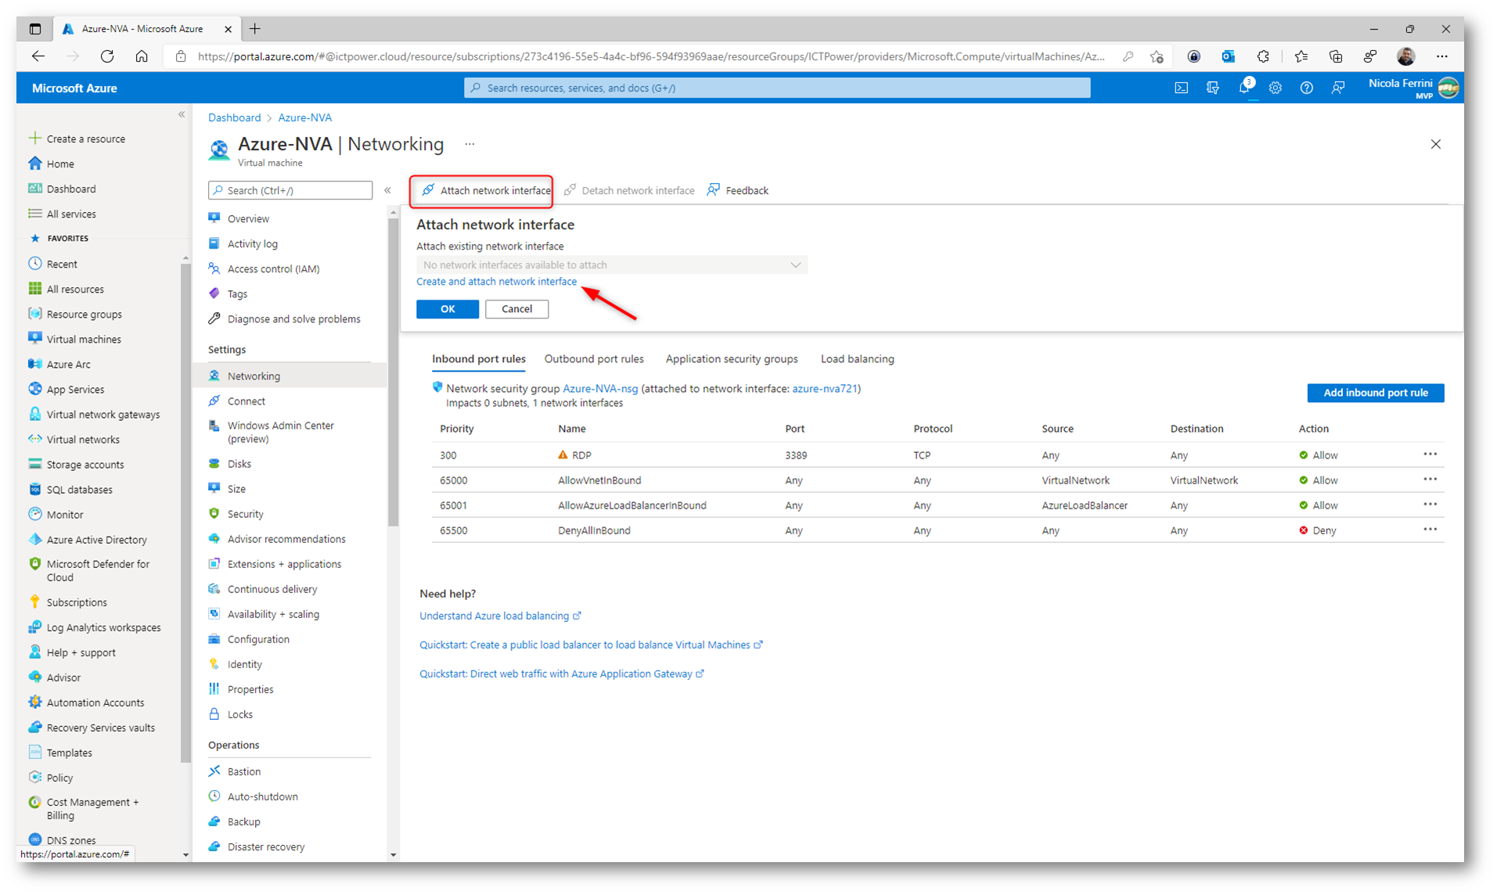Screen dimensions: 1497x895
Task: Open Azure Cloud Shell icon
Action: click(1181, 88)
